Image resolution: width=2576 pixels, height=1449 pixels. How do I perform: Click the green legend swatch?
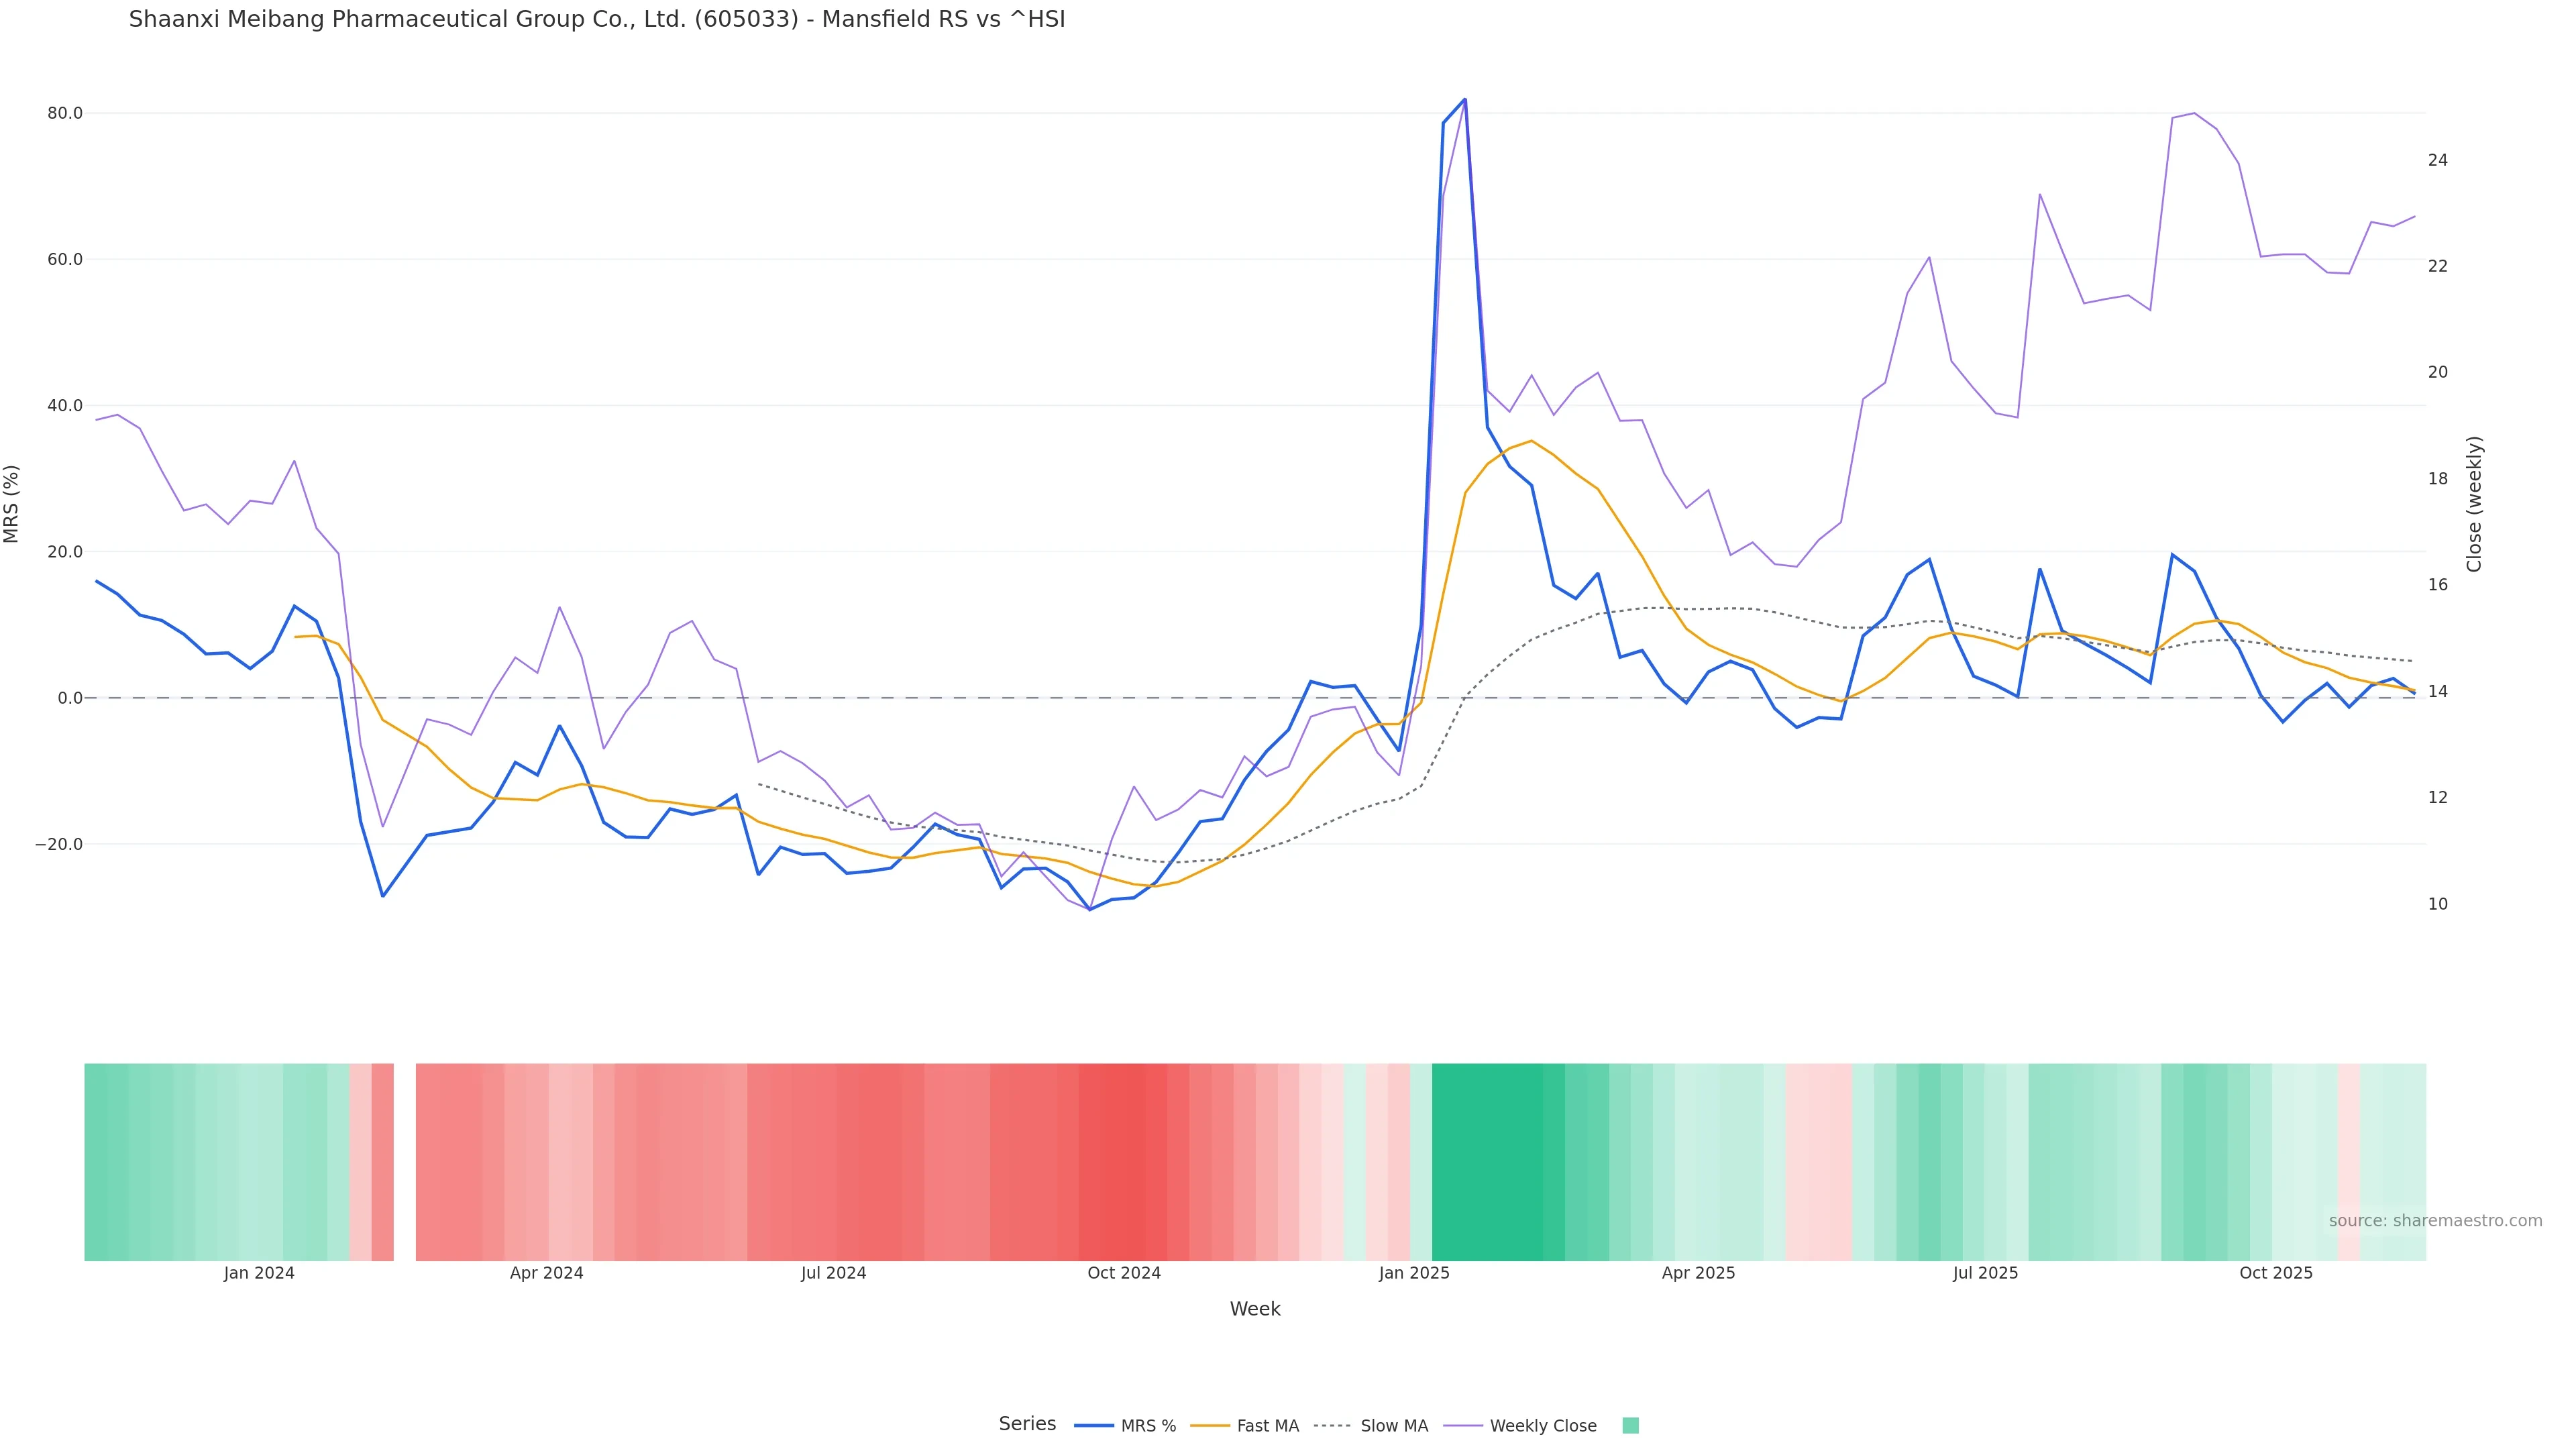click(x=1630, y=1426)
